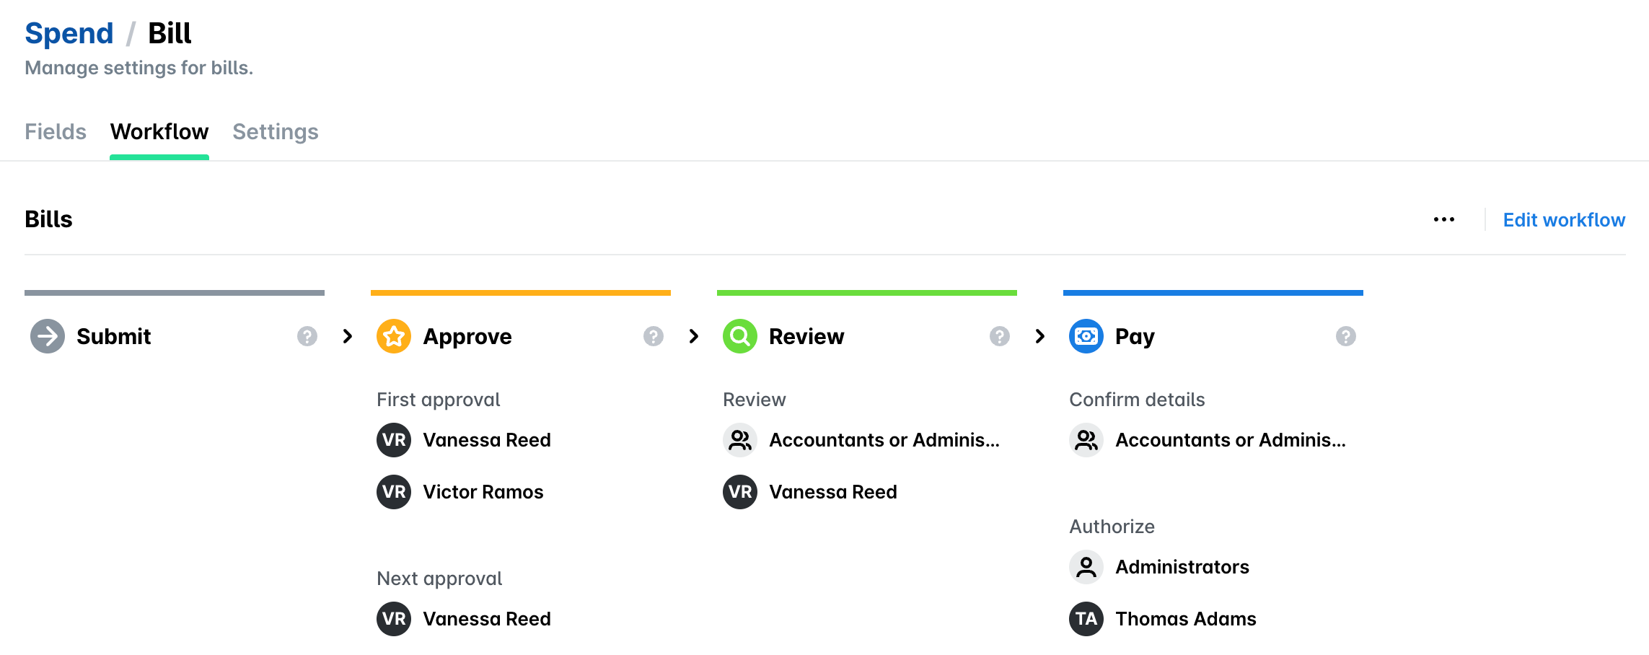Viewport: 1649px width, 655px height.
Task: Open help tooltip for Submit stage
Action: (307, 336)
